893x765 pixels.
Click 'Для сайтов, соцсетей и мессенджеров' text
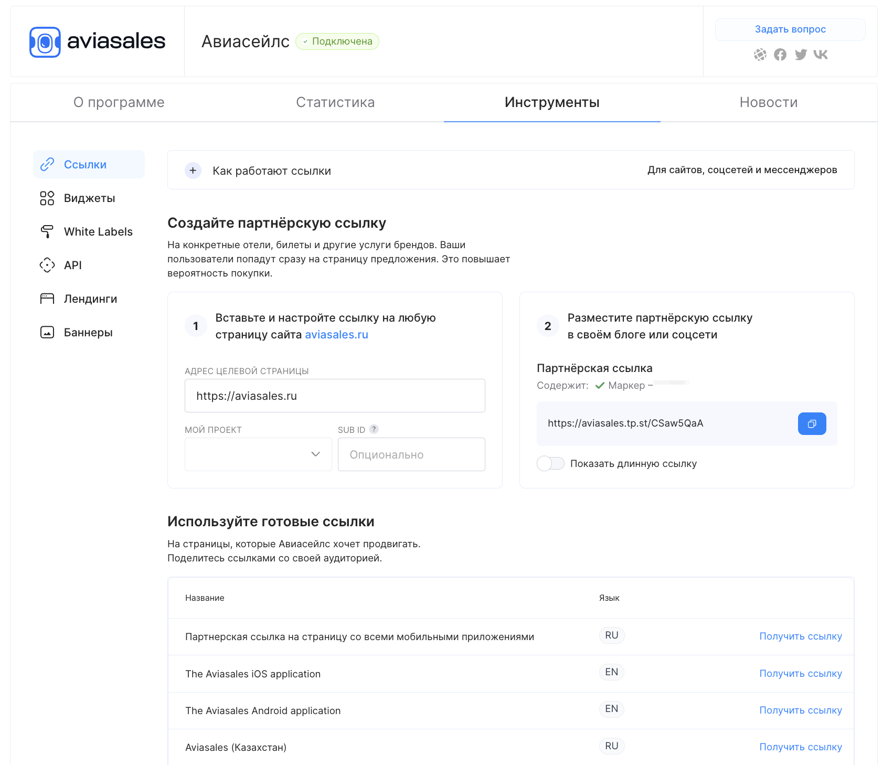pyautogui.click(x=742, y=170)
